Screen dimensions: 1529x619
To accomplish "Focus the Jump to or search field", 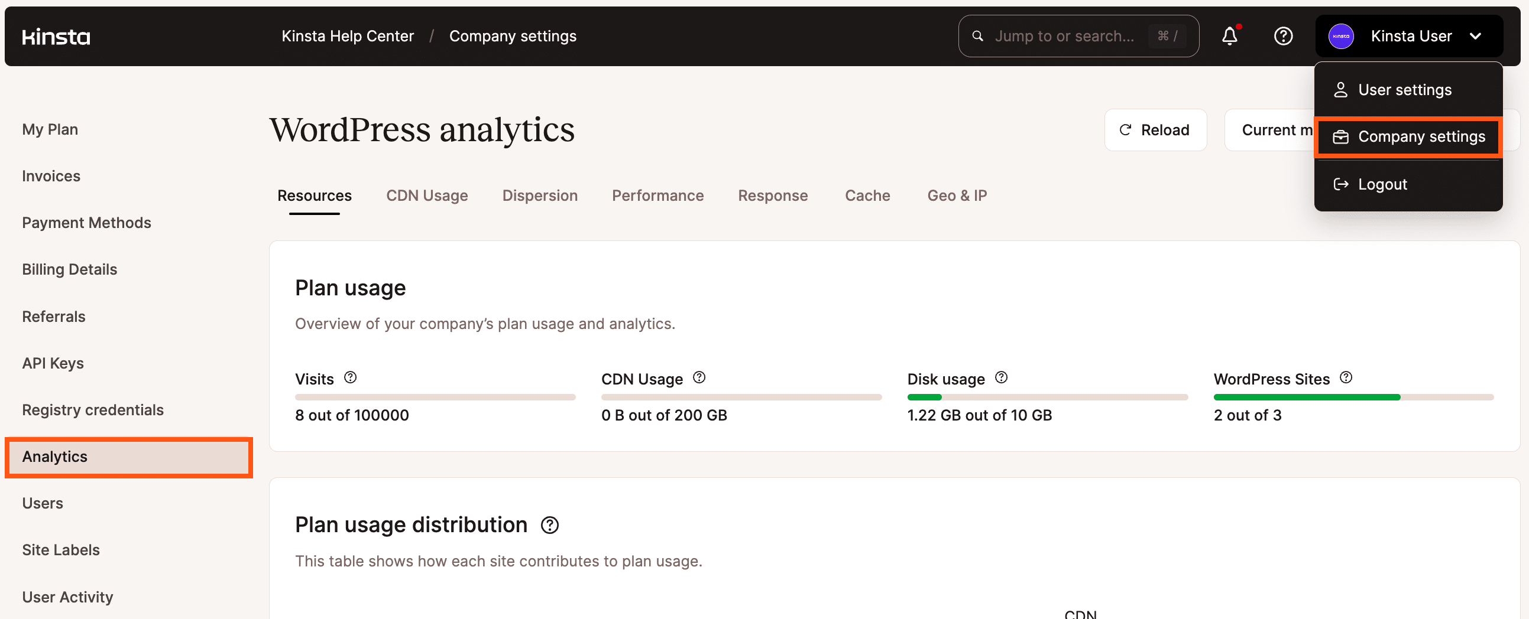I will 1078,36.
